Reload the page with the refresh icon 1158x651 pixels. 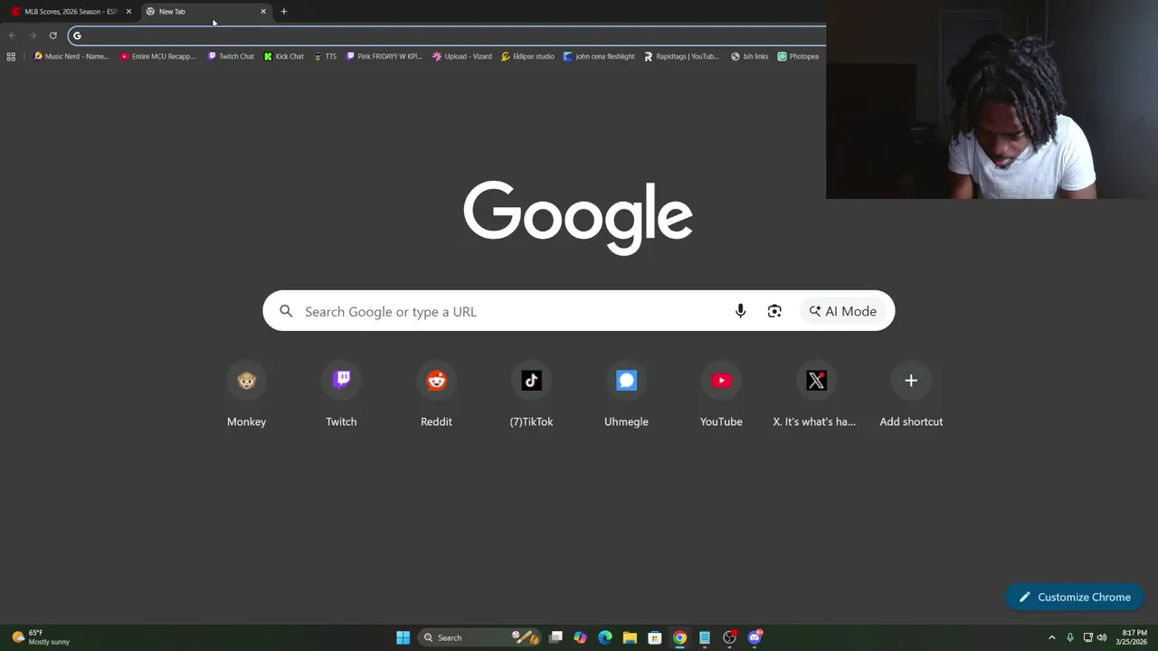point(52,35)
